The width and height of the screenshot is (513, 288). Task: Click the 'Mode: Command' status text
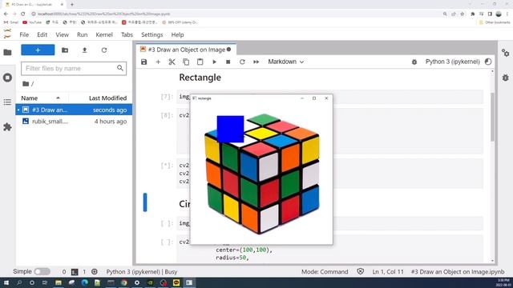tap(325, 272)
